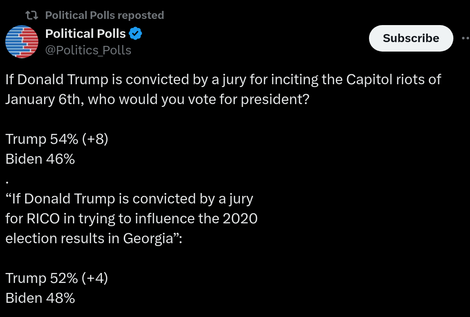The image size is (470, 317).
Task: Click the blue verified checkmark badge
Action: tap(136, 34)
